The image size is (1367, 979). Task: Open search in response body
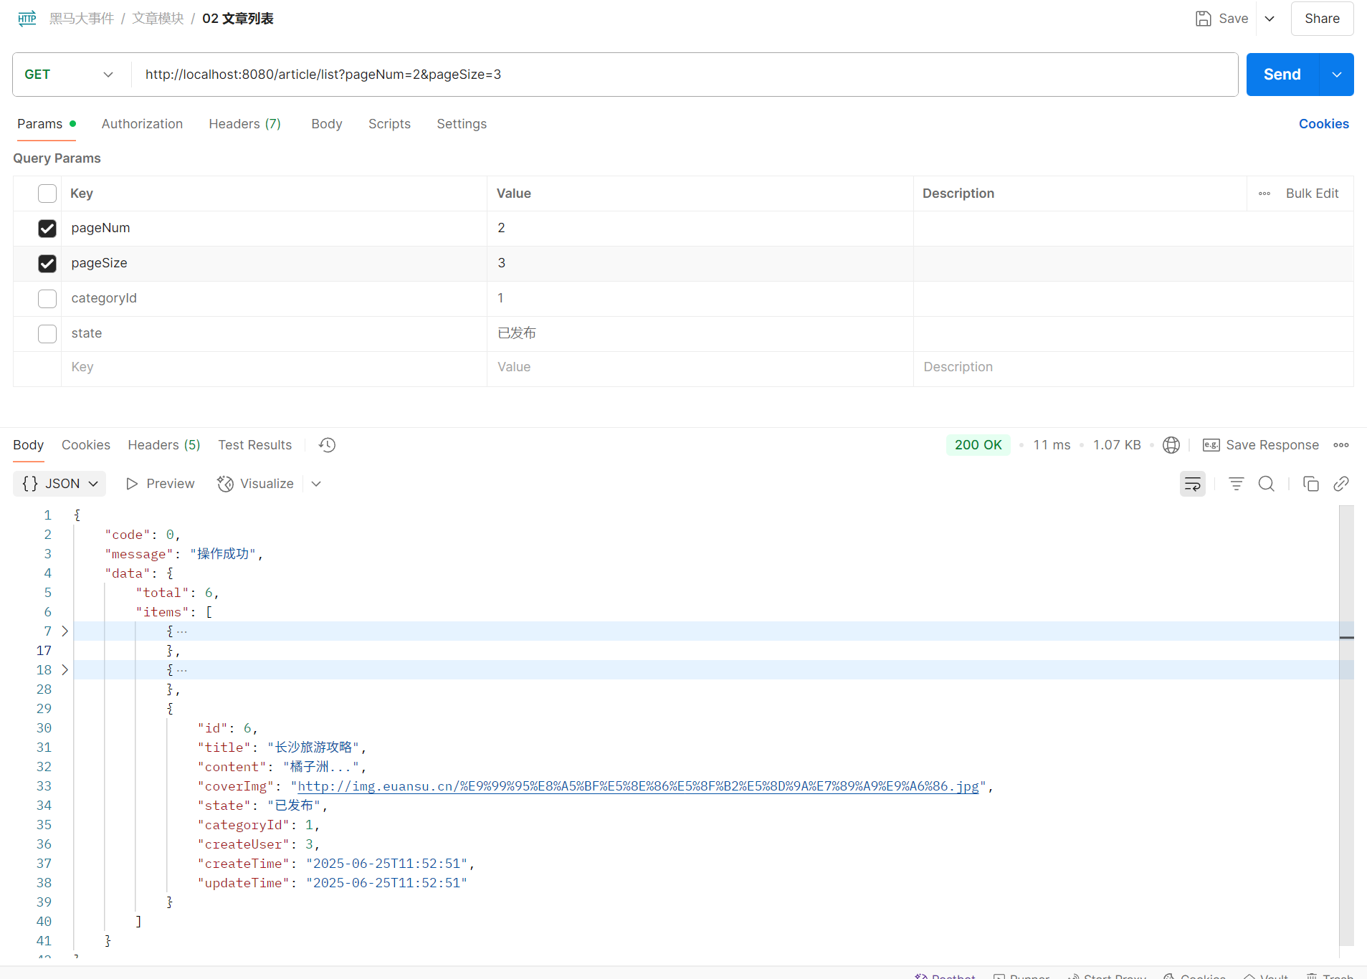click(1266, 484)
